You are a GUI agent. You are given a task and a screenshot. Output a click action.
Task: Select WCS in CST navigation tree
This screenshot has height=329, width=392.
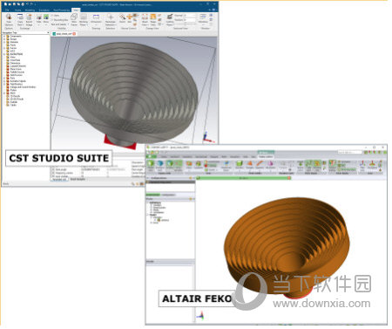(x=12, y=51)
